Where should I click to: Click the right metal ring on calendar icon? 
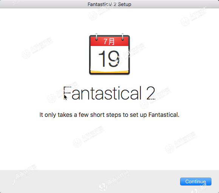click(122, 37)
